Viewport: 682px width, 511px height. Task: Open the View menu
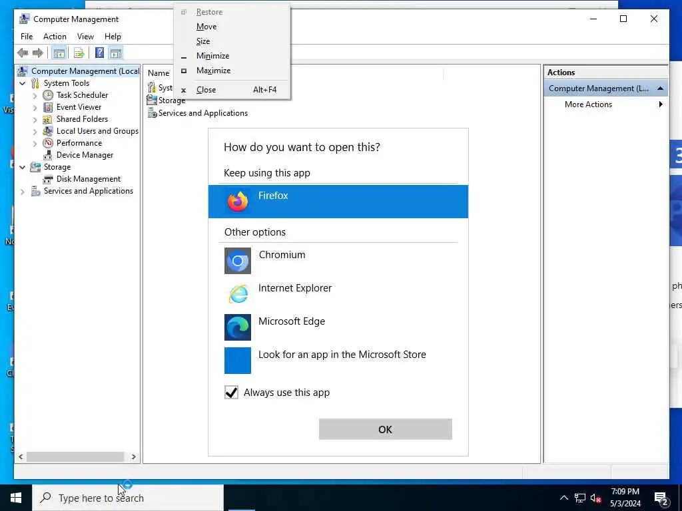tap(85, 37)
